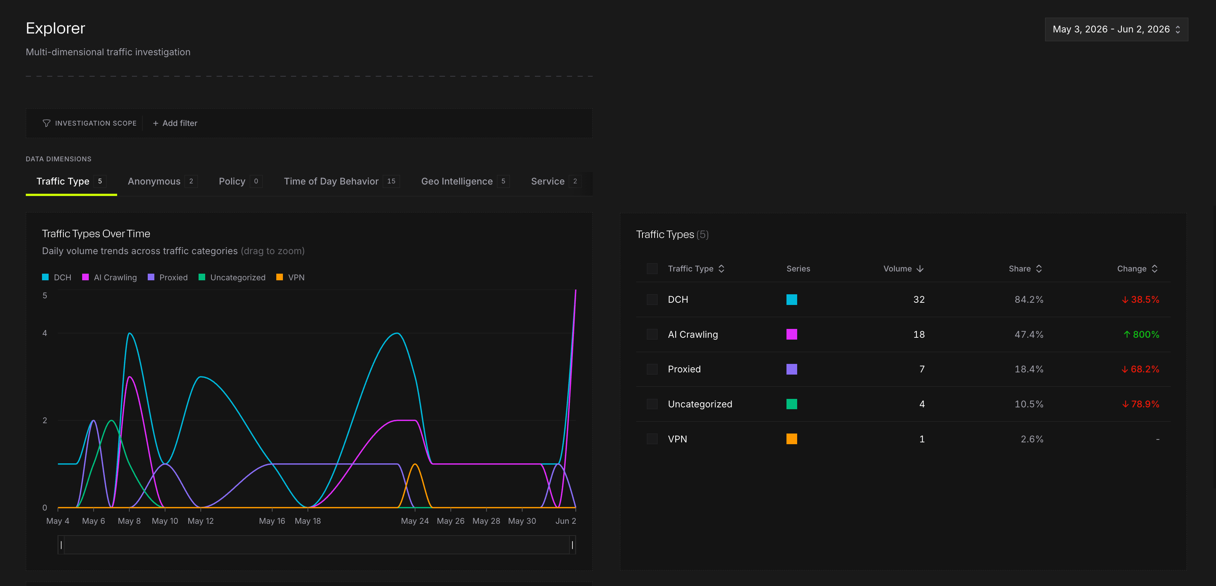Screen dimensions: 1216x586
Task: Click the Investigation Scope funnel icon
Action: (x=46, y=123)
